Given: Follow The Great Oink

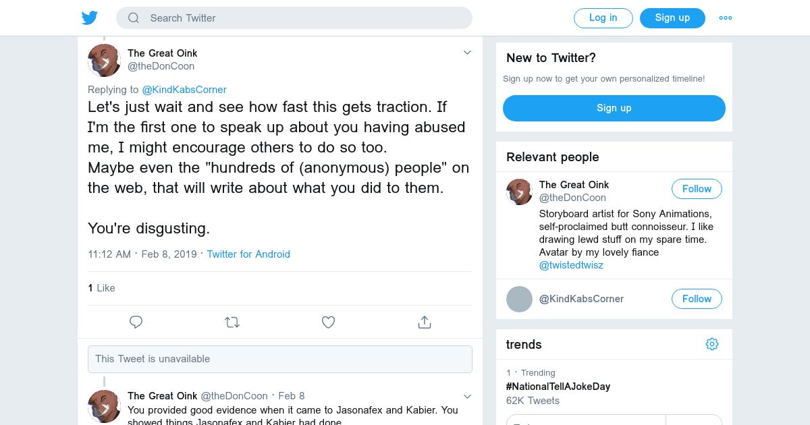Looking at the screenshot, I should [697, 189].
